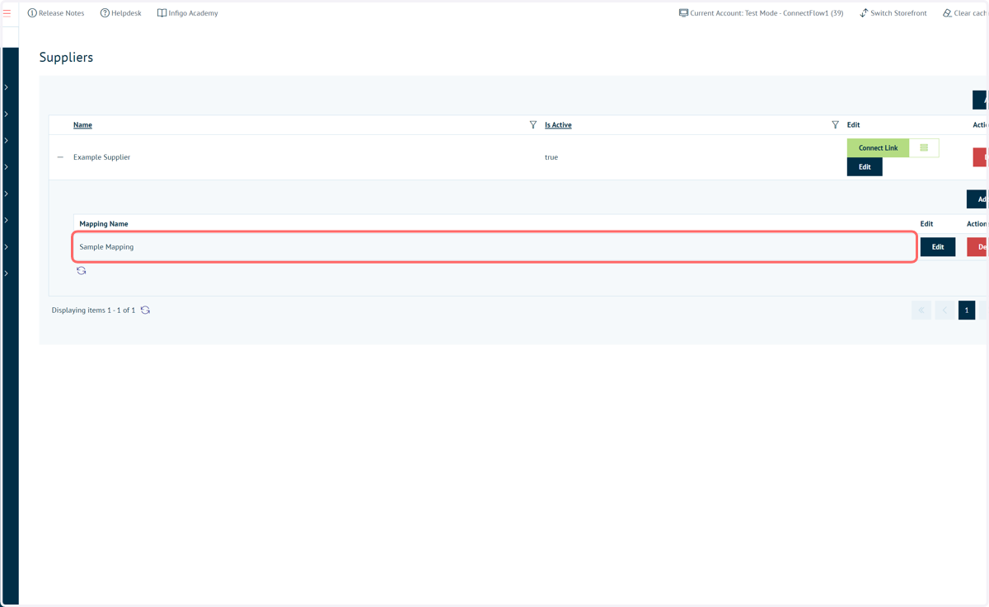Screen dimensions: 989x607
Task: Open the filter icon for Is Active column
Action: (x=835, y=125)
